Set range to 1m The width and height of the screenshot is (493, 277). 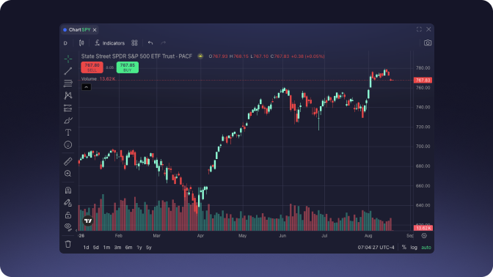click(x=106, y=248)
